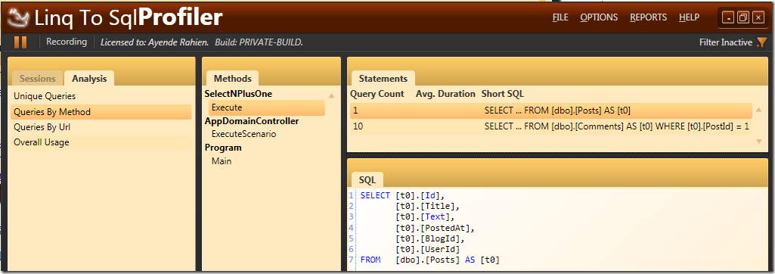Click the Filter Inactive label
Viewport: 775px width, 274px height.
pyautogui.click(x=726, y=42)
